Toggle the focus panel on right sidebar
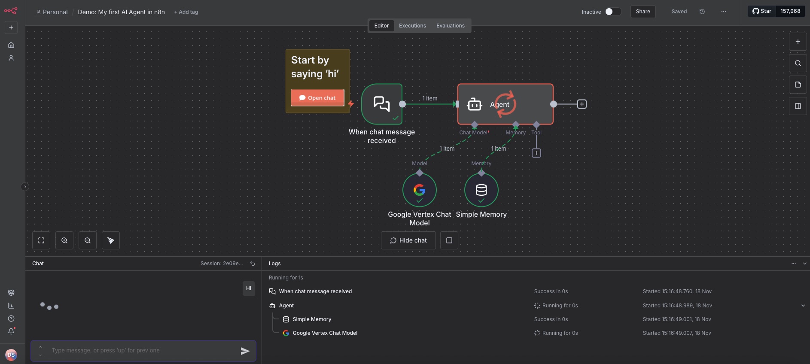The height and width of the screenshot is (364, 810). coord(798,106)
